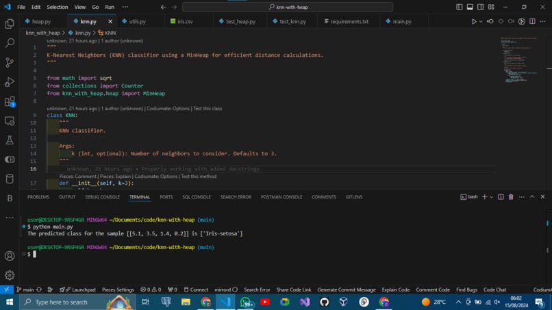Open the Search view in activity bar
552x310 pixels.
coord(10,43)
